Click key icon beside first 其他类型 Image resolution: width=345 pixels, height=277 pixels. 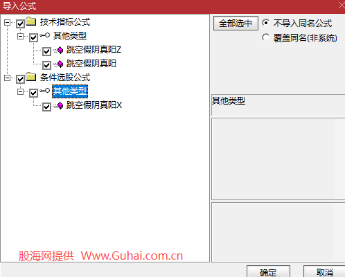pyautogui.click(x=44, y=35)
